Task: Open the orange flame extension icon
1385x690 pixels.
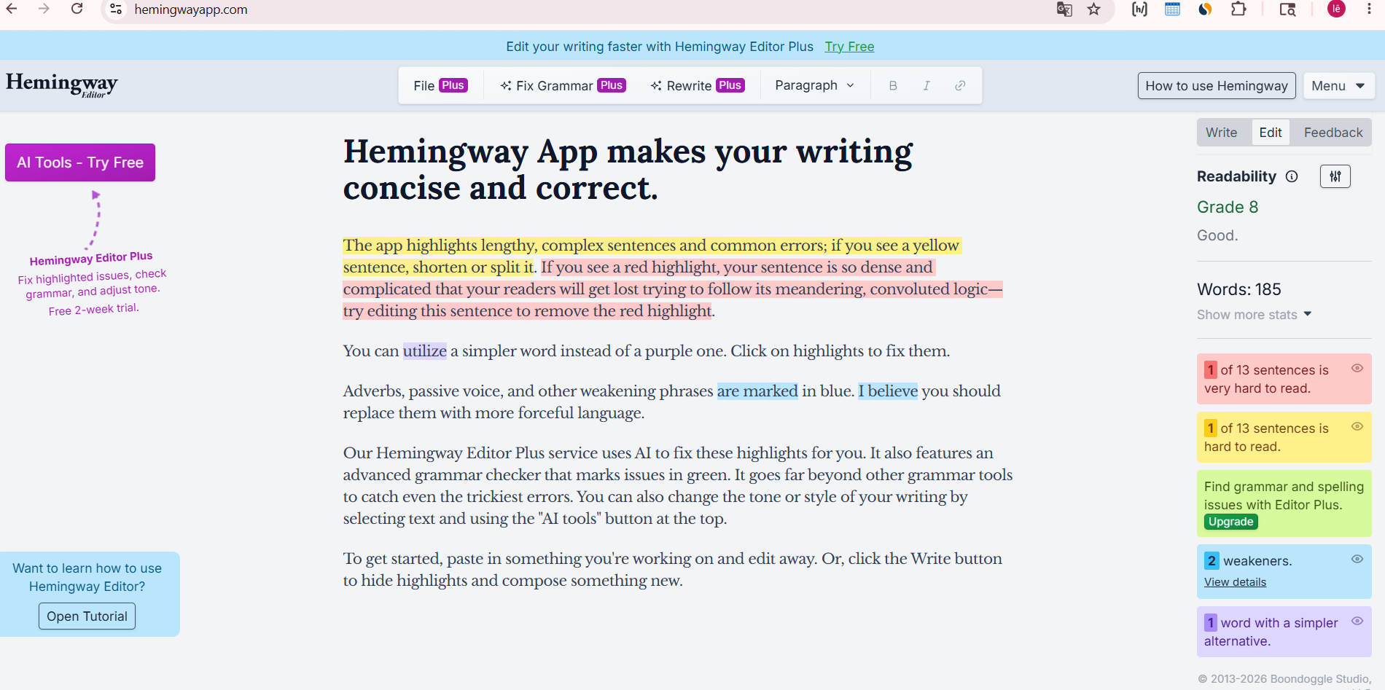Action: (x=1205, y=9)
